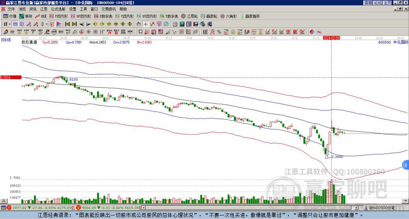
Task: Open the 9P四方形 tool
Action: pyautogui.click(x=81, y=16)
